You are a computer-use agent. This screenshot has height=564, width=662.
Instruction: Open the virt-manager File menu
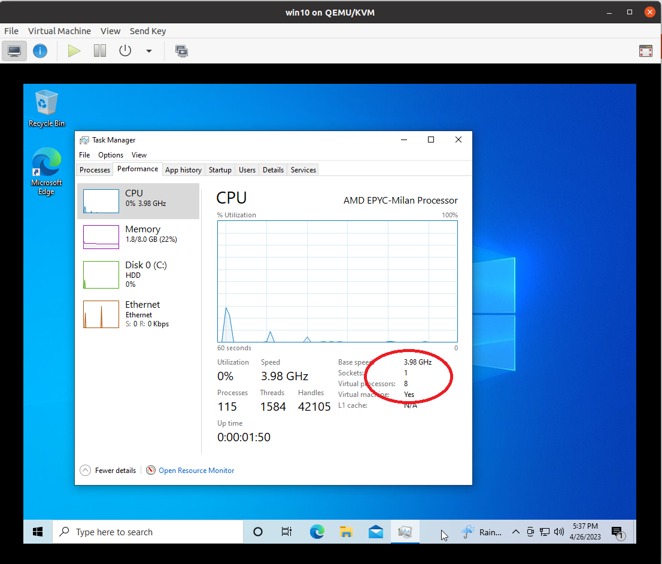coord(11,31)
